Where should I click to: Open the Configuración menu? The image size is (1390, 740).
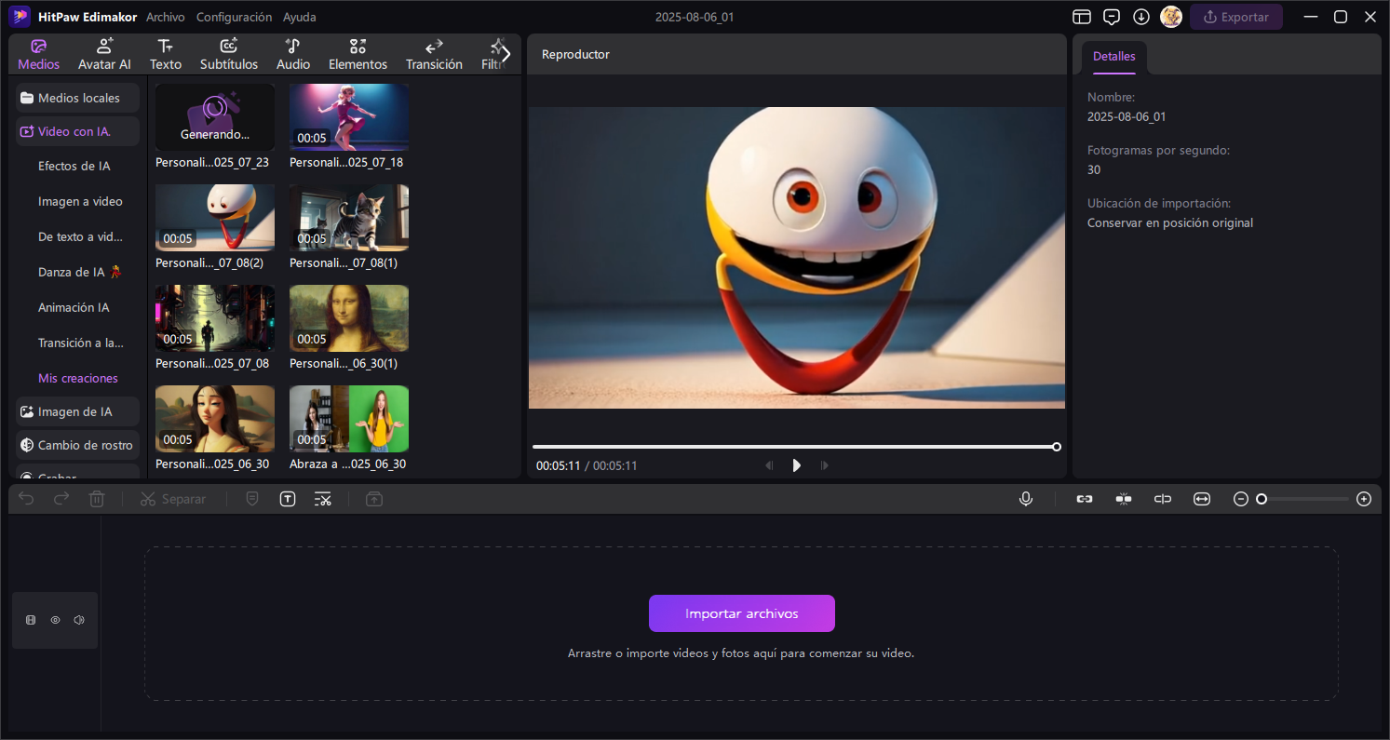(235, 17)
